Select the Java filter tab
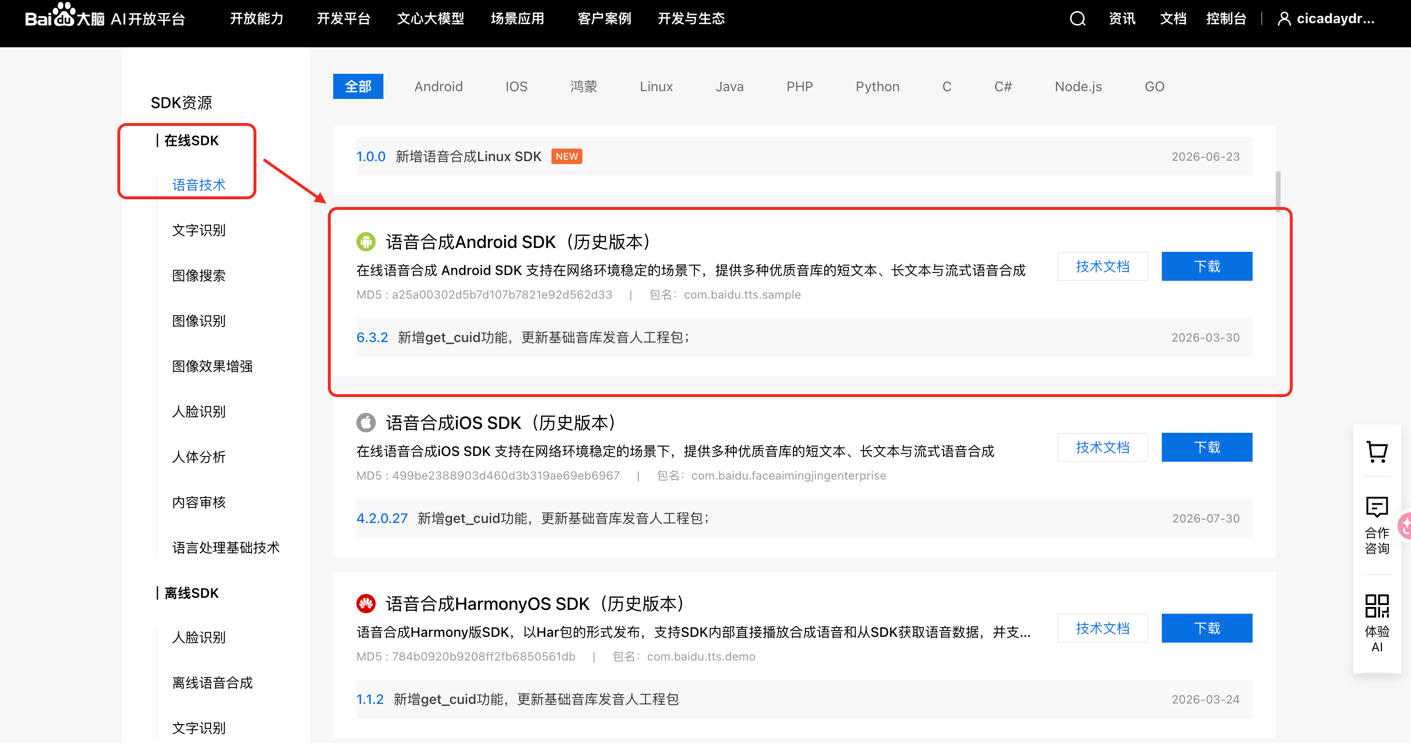1411x743 pixels. (x=730, y=86)
